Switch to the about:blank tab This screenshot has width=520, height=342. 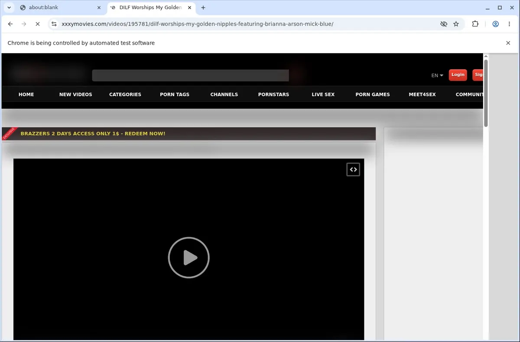[x=60, y=7]
